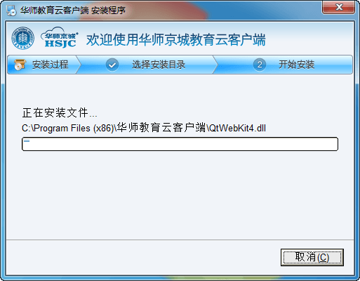Select the 选择安装目录 step
Screen dimensions: 360x281
pos(159,65)
